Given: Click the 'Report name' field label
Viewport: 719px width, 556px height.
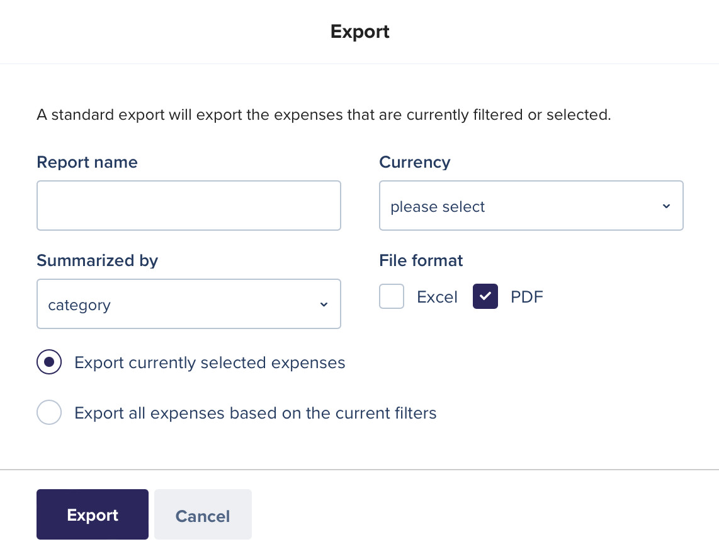Looking at the screenshot, I should (87, 162).
